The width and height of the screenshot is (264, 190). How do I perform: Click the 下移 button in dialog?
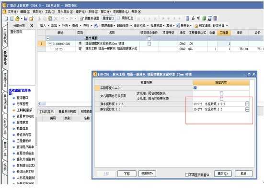click(126, 174)
